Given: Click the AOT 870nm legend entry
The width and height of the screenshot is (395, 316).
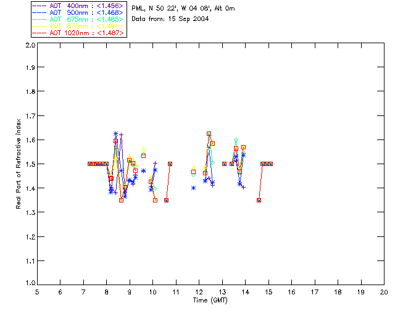Looking at the screenshot, I should 78,26.
